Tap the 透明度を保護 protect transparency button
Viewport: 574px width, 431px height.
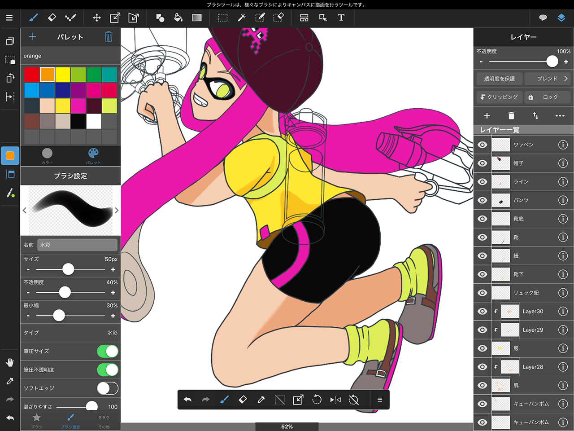coord(499,79)
